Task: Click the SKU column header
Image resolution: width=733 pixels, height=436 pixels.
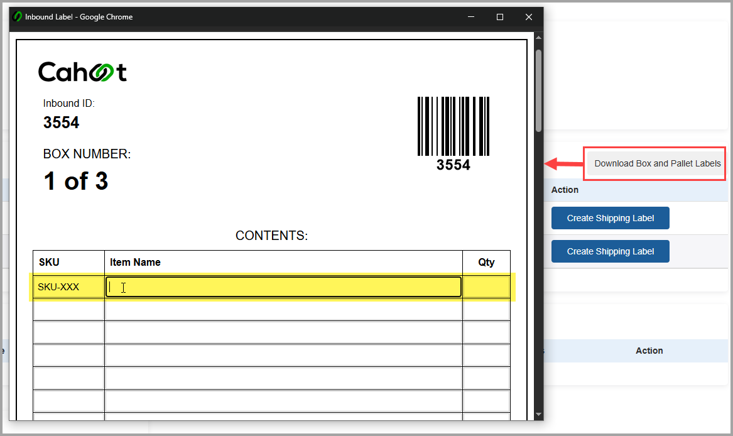Action: coord(49,262)
